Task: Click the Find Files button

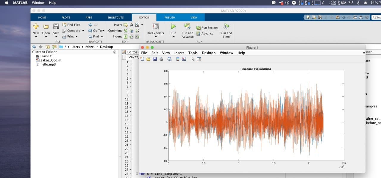Action: 71,25
